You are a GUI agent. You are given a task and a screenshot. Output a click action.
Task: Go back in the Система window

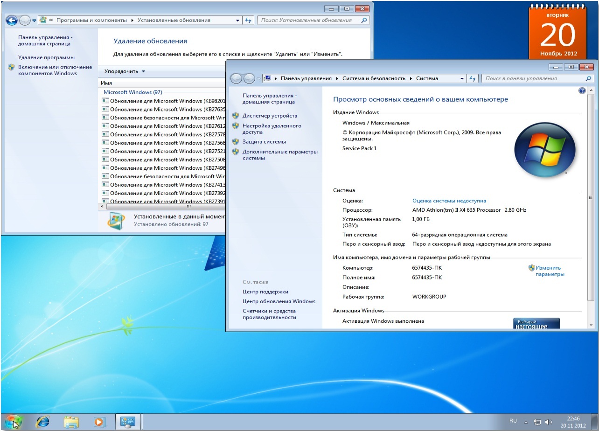(237, 78)
